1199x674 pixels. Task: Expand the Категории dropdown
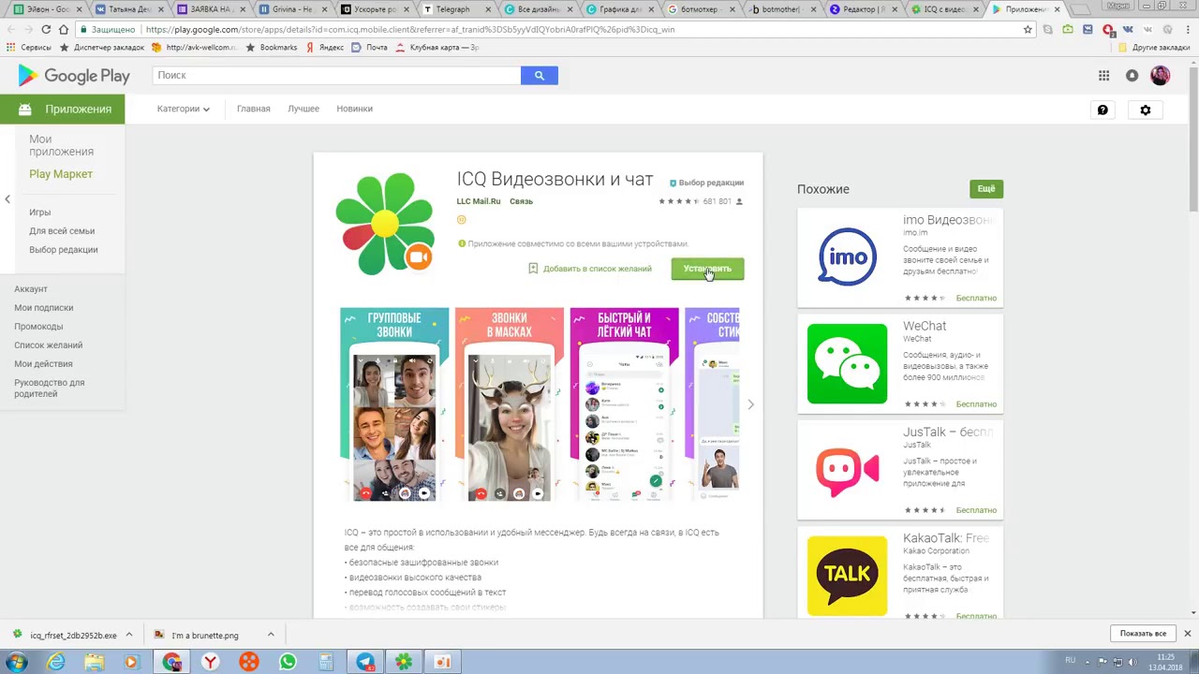(x=184, y=109)
